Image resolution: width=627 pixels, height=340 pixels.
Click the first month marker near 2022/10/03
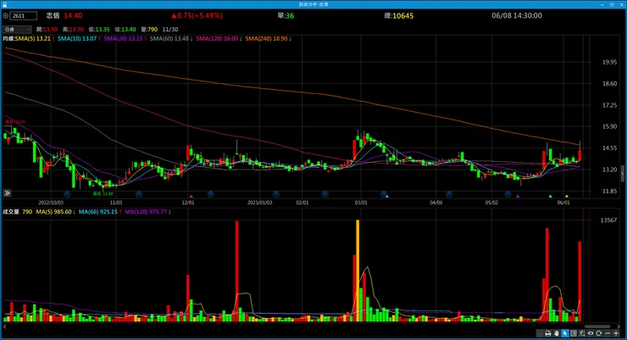tap(67, 194)
